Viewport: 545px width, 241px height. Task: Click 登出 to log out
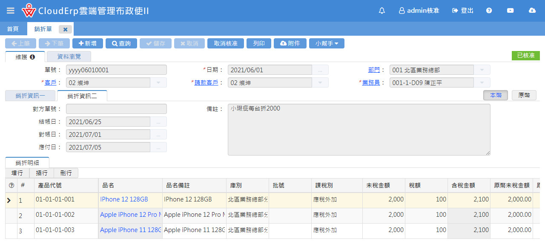point(463,11)
